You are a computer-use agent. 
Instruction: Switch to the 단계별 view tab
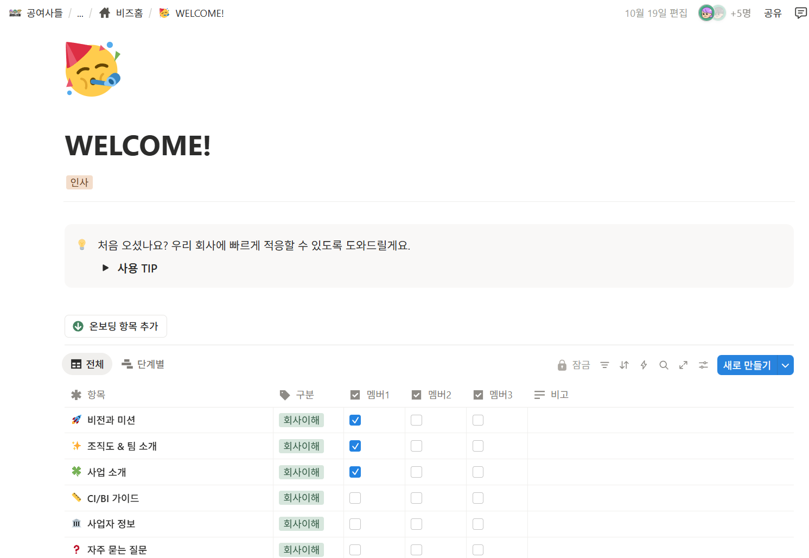(143, 364)
